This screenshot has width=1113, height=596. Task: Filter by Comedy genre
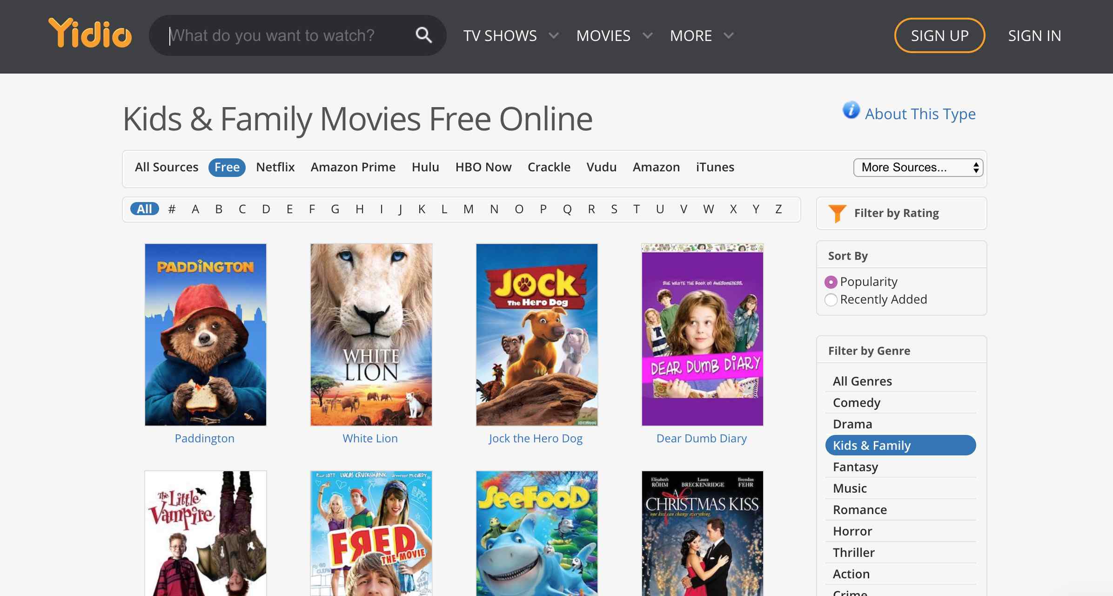tap(901, 403)
